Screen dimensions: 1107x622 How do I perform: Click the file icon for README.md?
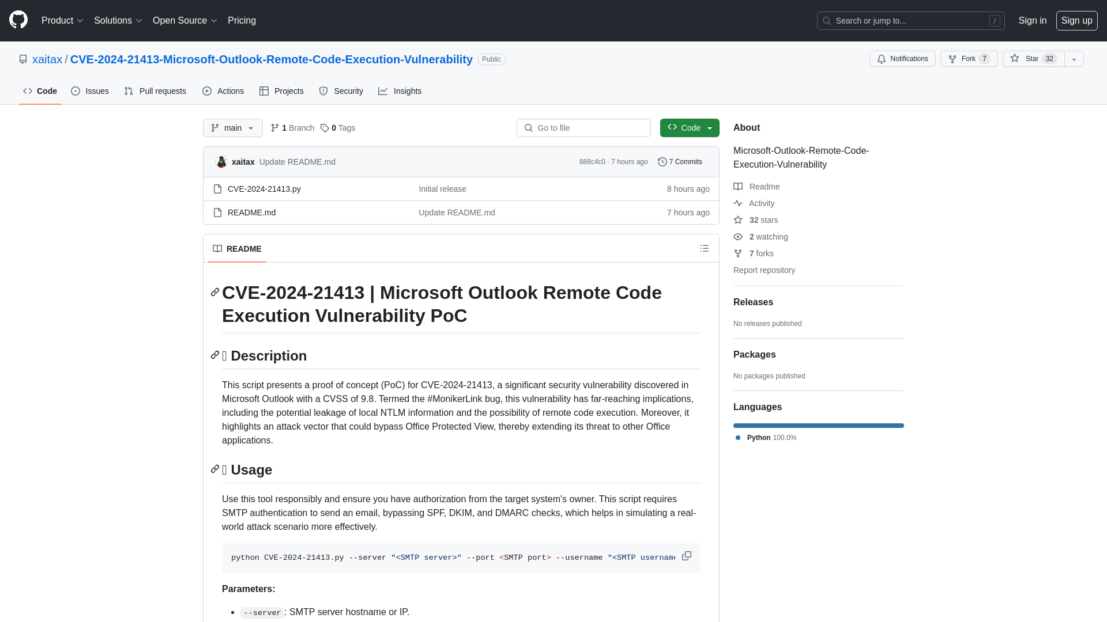click(217, 213)
